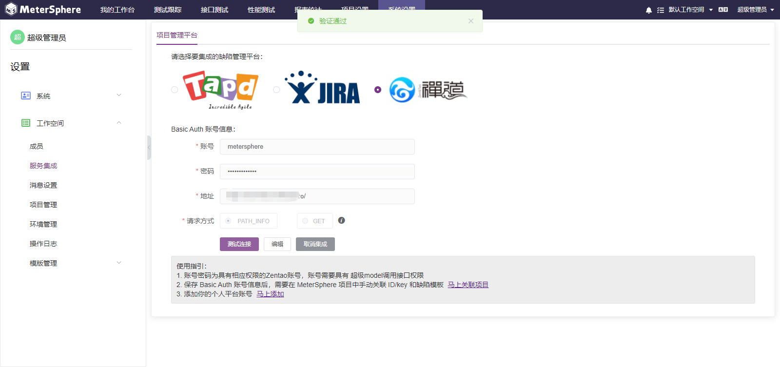Click the 地址 input field
Screen dimensions: 780x367
(317, 196)
